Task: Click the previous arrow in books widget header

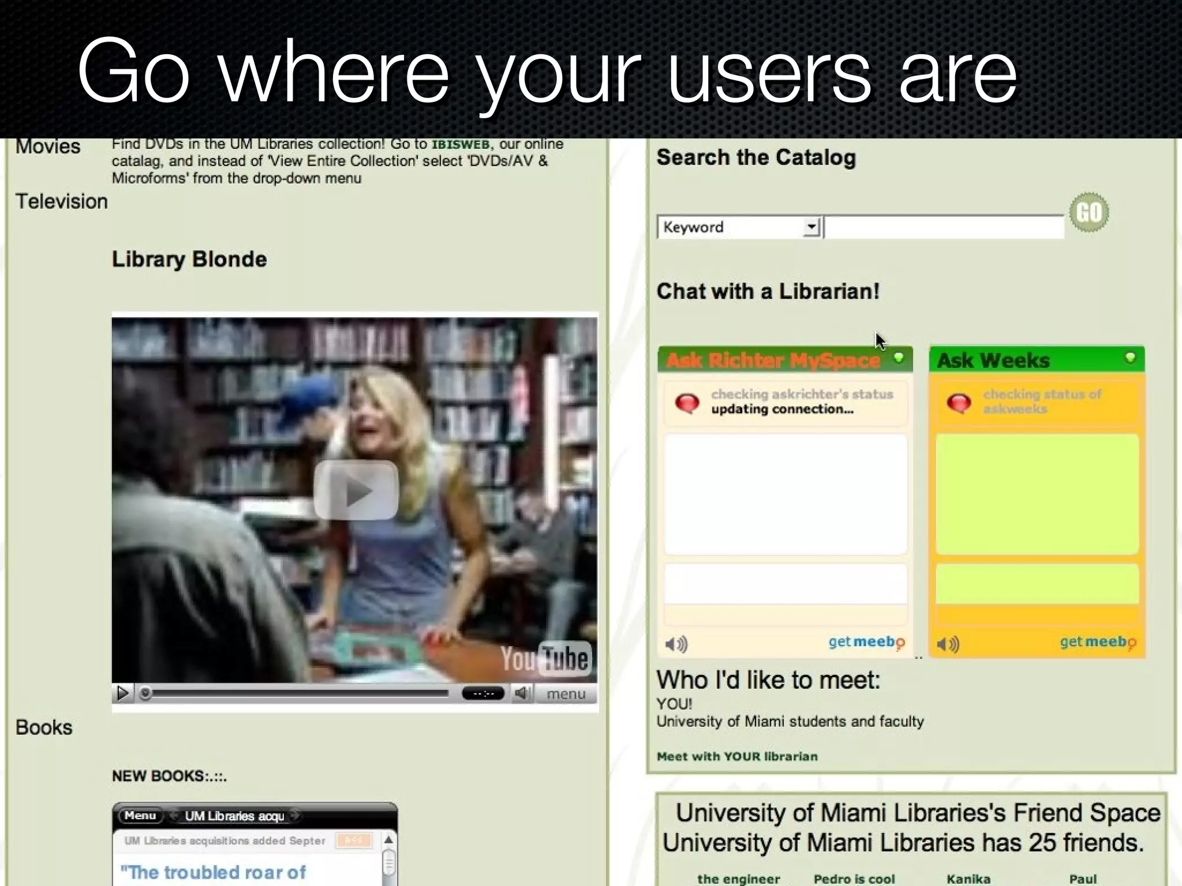Action: [x=173, y=816]
